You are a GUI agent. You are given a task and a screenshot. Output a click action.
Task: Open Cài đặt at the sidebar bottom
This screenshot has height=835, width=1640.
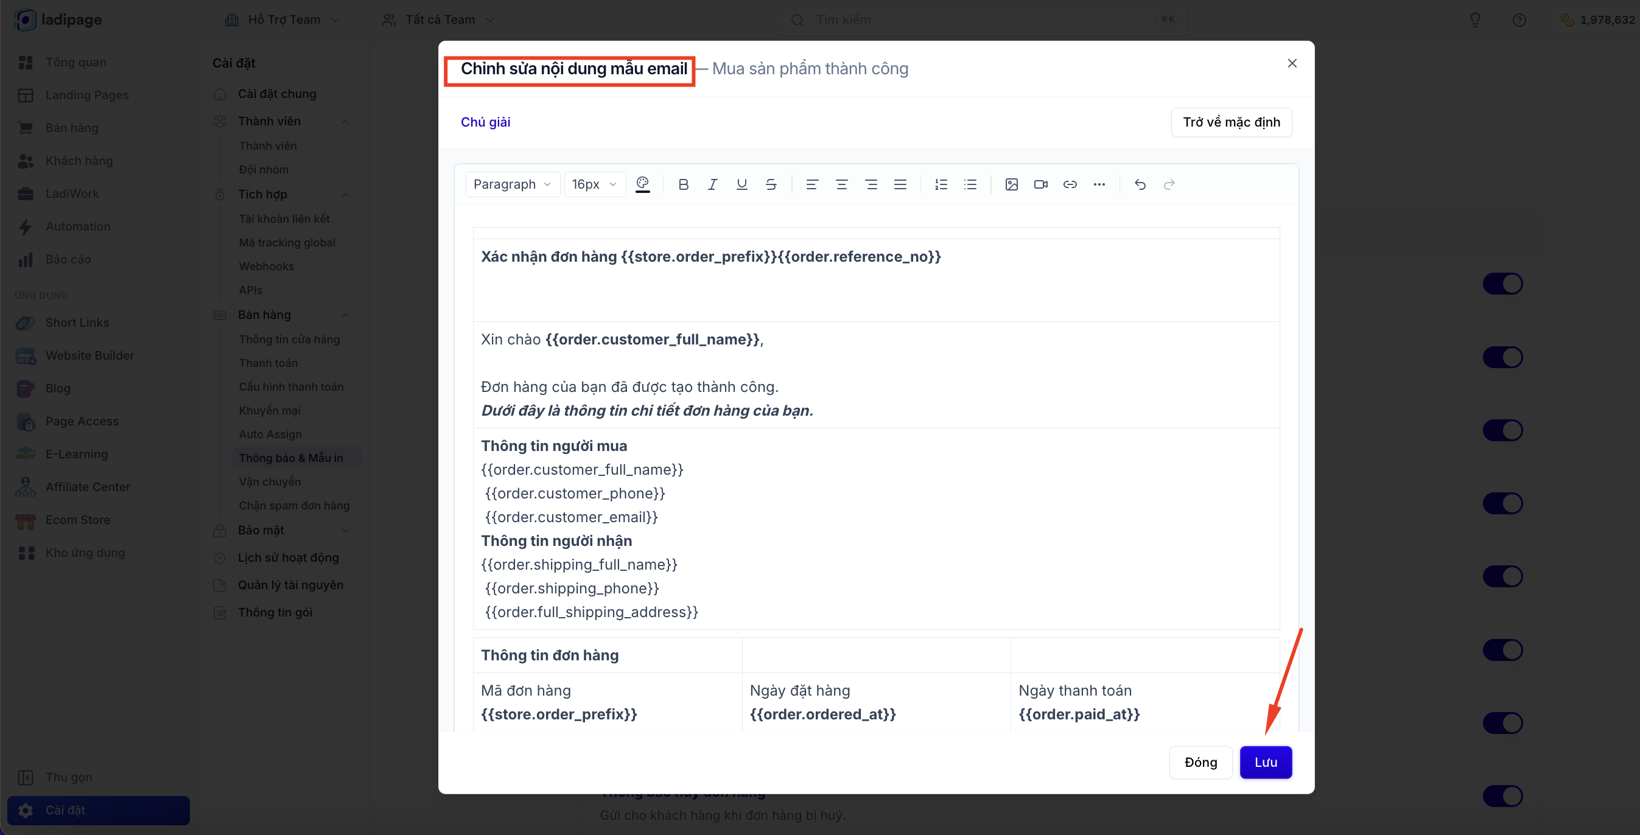click(x=99, y=811)
